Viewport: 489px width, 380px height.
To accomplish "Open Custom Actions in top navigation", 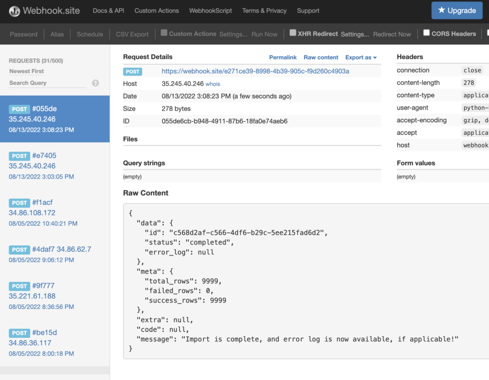I will [157, 11].
